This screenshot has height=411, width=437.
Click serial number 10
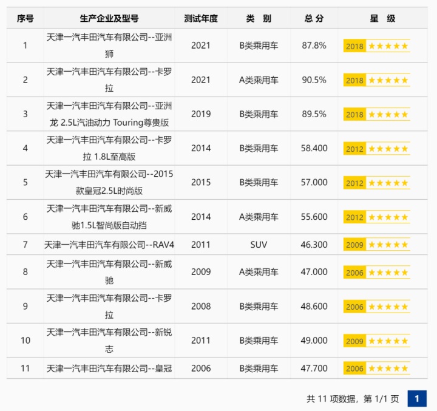tap(25, 340)
